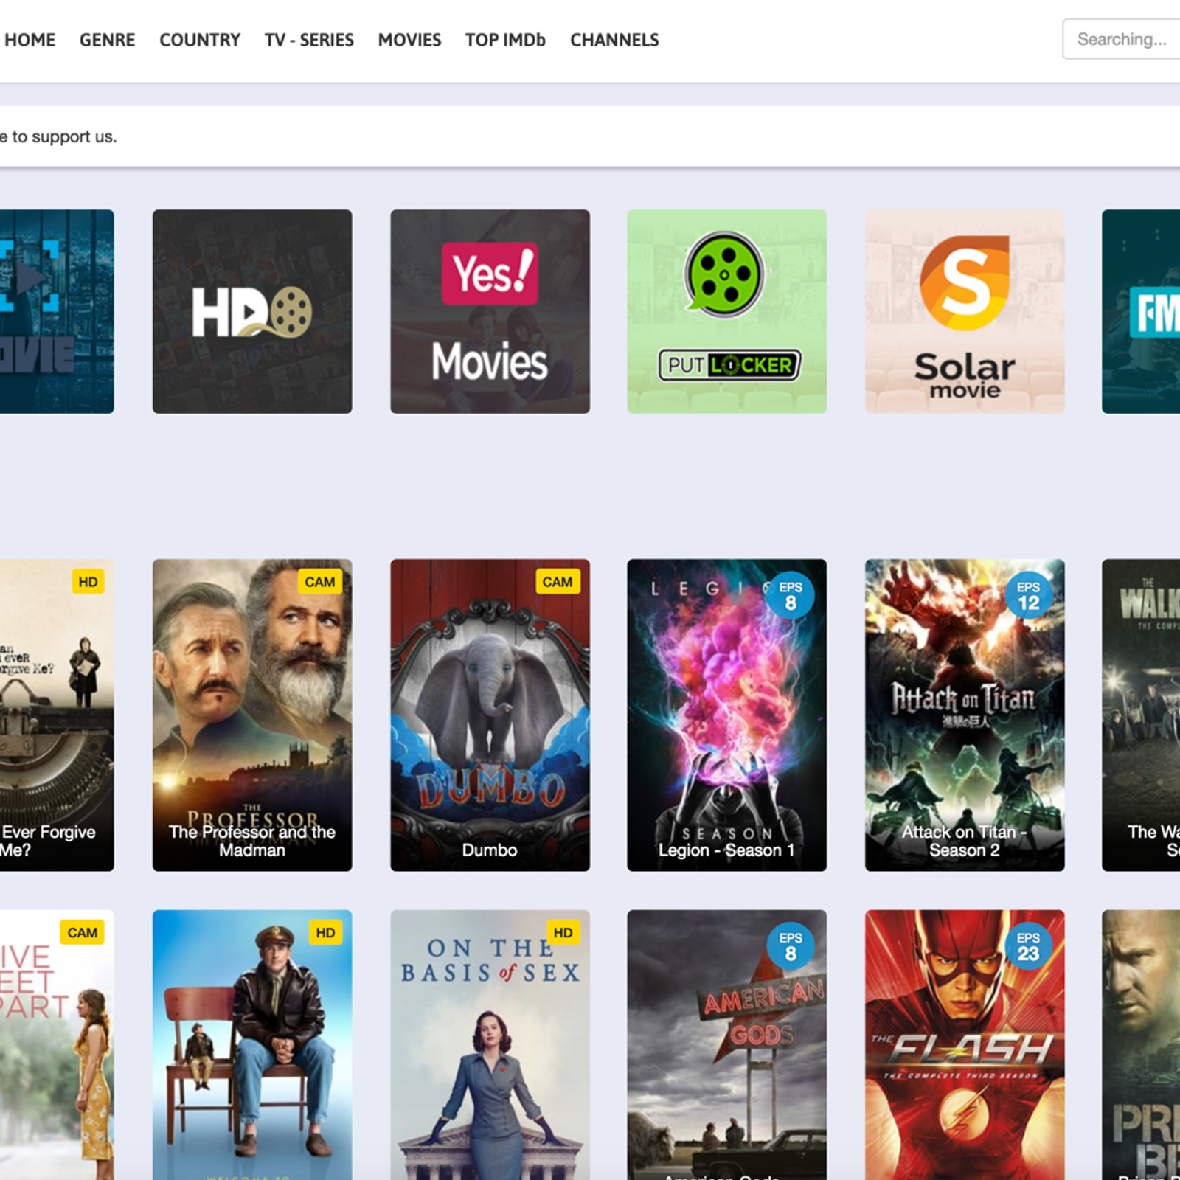
Task: Select the On the Basis of Sex poster
Action: click(490, 1047)
